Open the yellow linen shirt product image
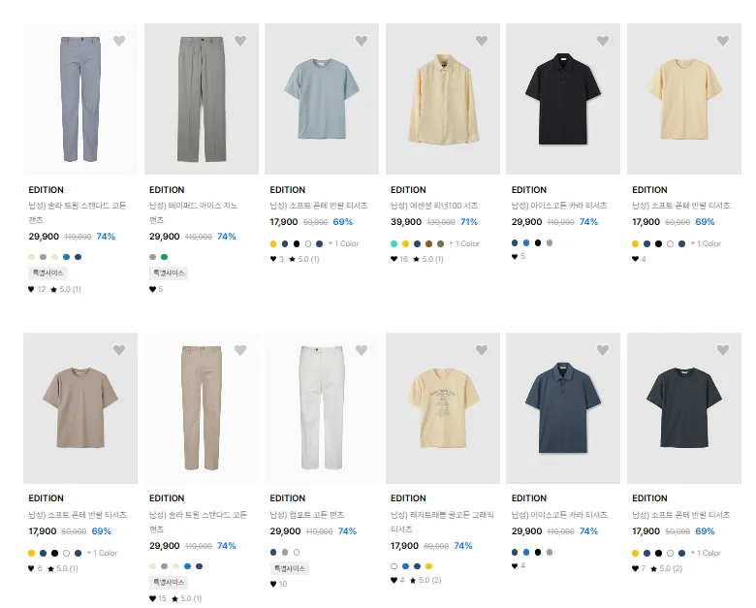The image size is (756, 608). [443, 99]
